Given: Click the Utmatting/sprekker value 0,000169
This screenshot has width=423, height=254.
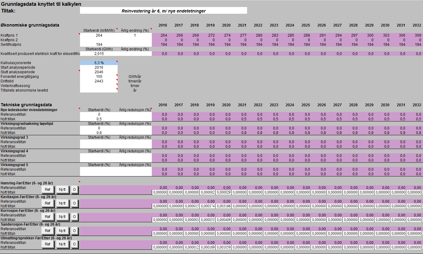Looking at the screenshot, I should (x=207, y=247).
